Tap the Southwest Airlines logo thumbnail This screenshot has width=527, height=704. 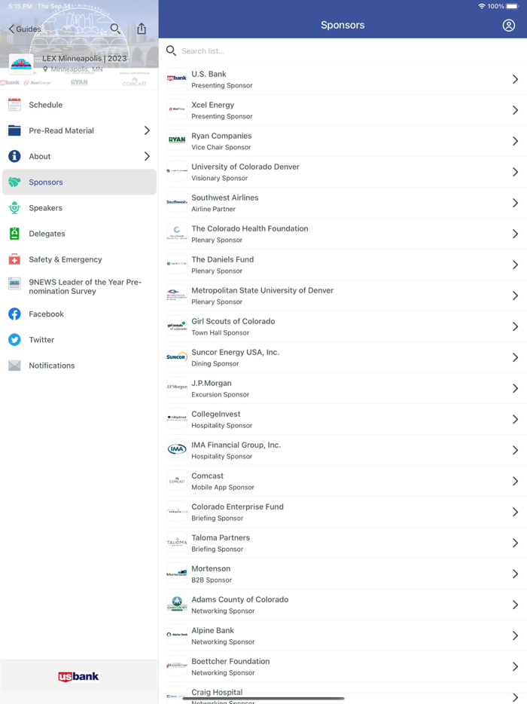click(177, 202)
